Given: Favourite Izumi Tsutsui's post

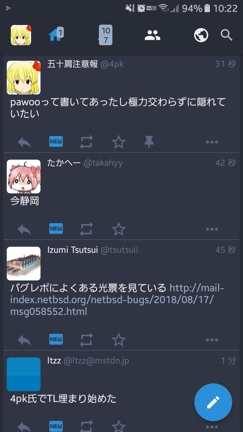Looking at the screenshot, I should click(x=118, y=340).
